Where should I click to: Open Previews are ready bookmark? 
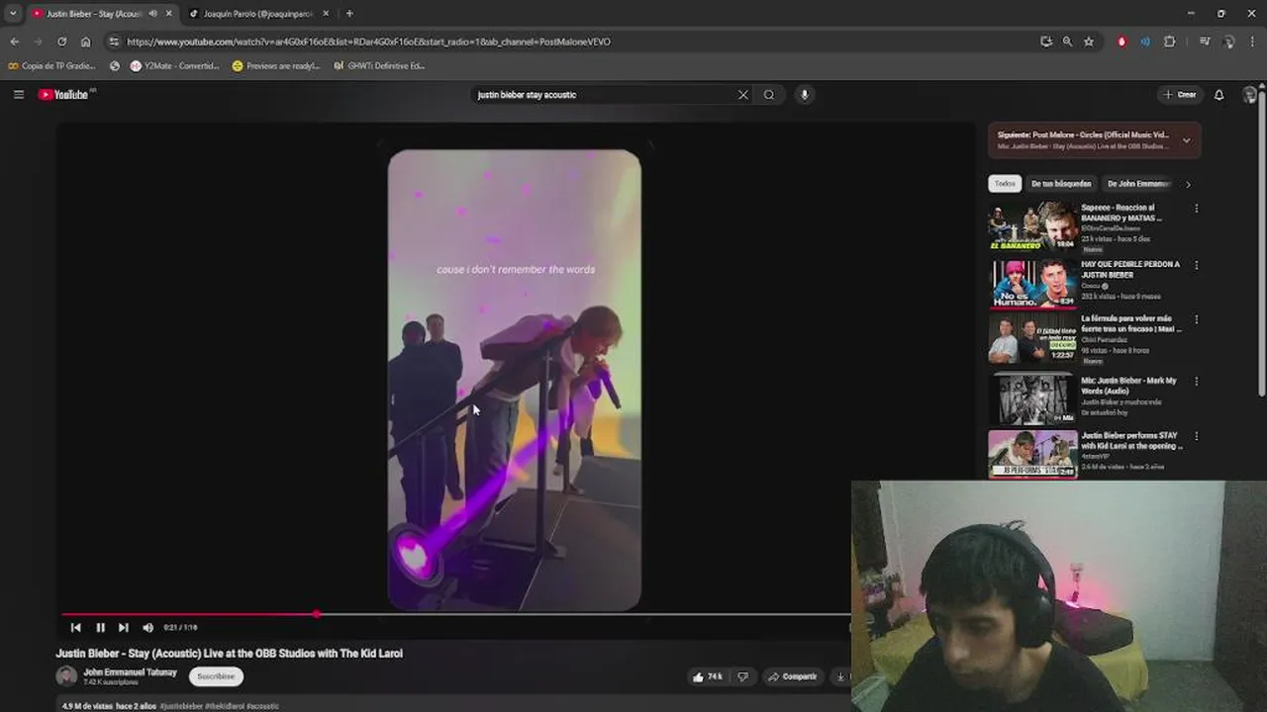click(276, 66)
